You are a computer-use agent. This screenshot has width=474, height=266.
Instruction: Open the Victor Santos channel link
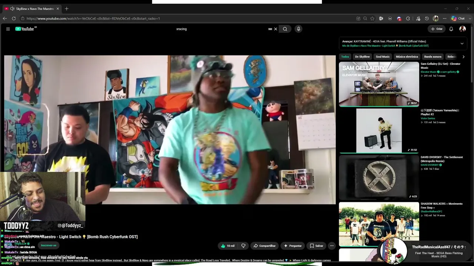pyautogui.click(x=428, y=118)
